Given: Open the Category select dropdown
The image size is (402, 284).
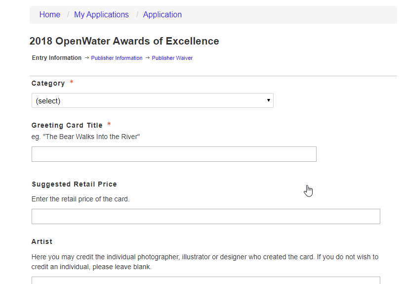Looking at the screenshot, I should [x=153, y=100].
